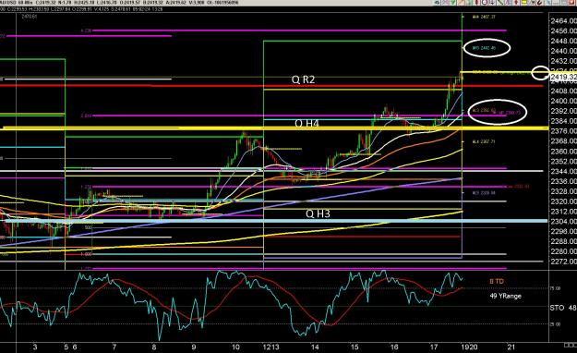
Task: Click the dark hook-shaped toolbar icon
Action: [540, 3]
